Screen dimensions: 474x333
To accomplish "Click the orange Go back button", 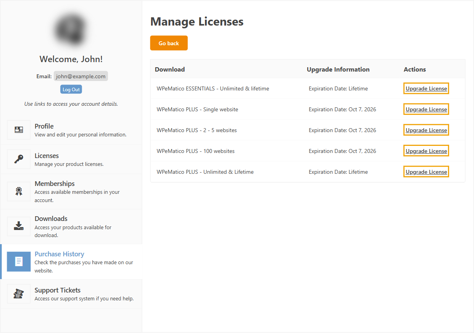I will pyautogui.click(x=169, y=43).
